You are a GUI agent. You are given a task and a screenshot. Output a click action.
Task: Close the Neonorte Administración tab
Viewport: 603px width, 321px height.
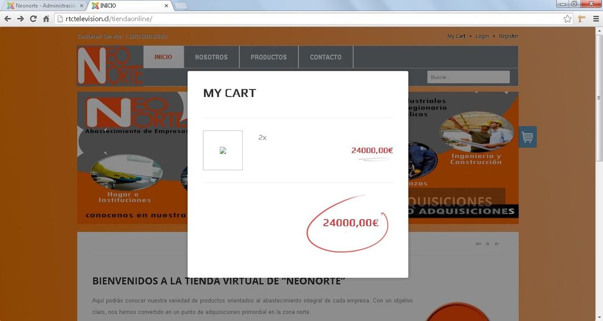point(81,6)
